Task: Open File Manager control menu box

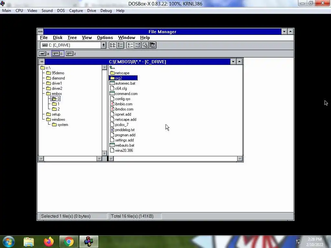Action: [40, 32]
